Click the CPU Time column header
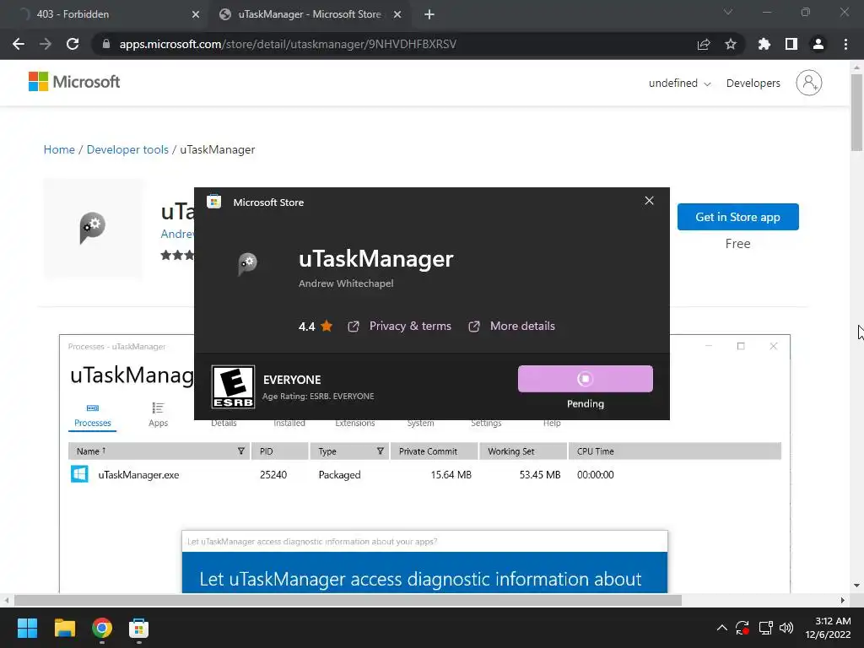Viewport: 864px width, 648px height. point(674,451)
